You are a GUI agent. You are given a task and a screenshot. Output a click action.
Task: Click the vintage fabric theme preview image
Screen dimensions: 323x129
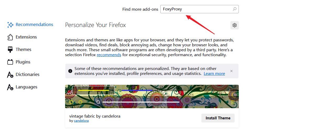tap(152, 96)
